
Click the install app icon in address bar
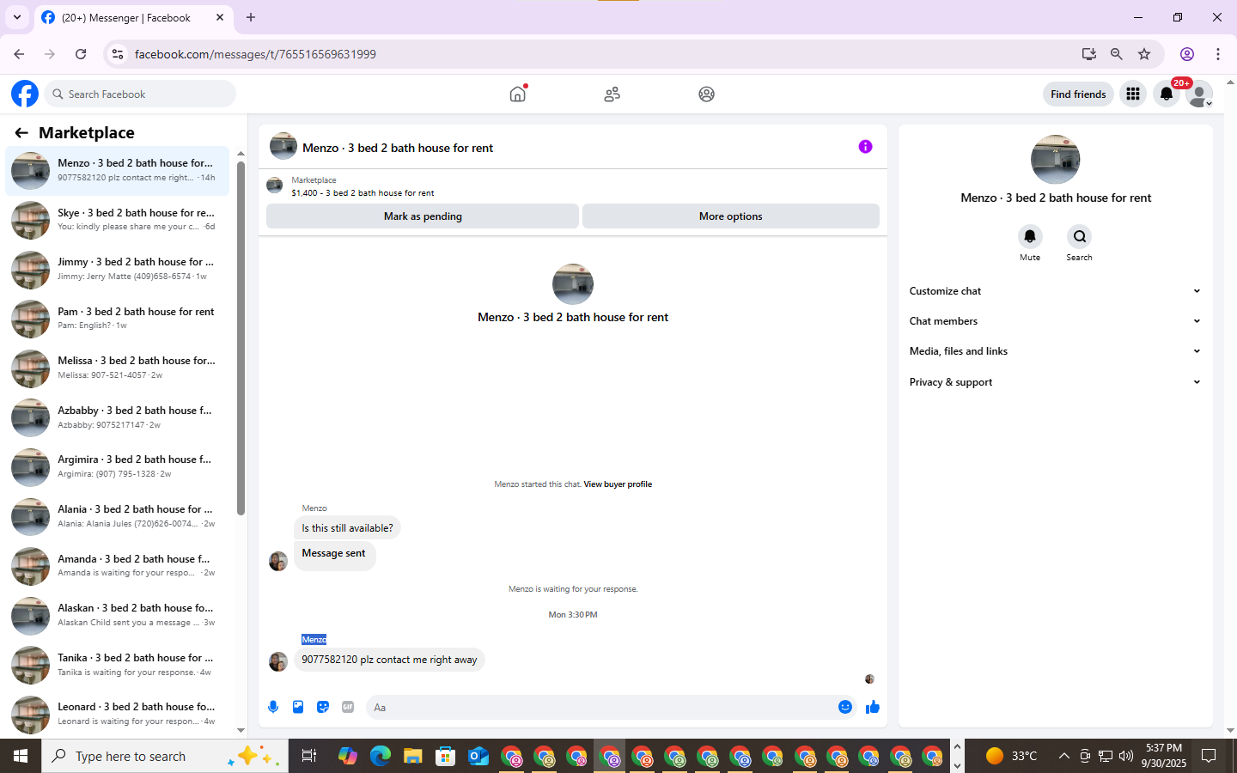(x=1089, y=54)
